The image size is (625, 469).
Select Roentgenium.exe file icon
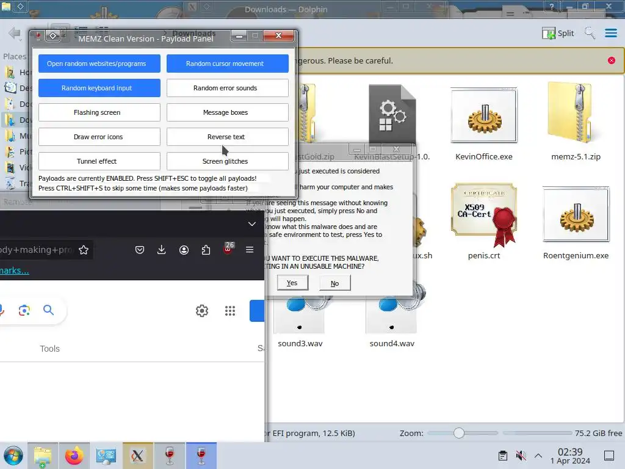[576, 214]
